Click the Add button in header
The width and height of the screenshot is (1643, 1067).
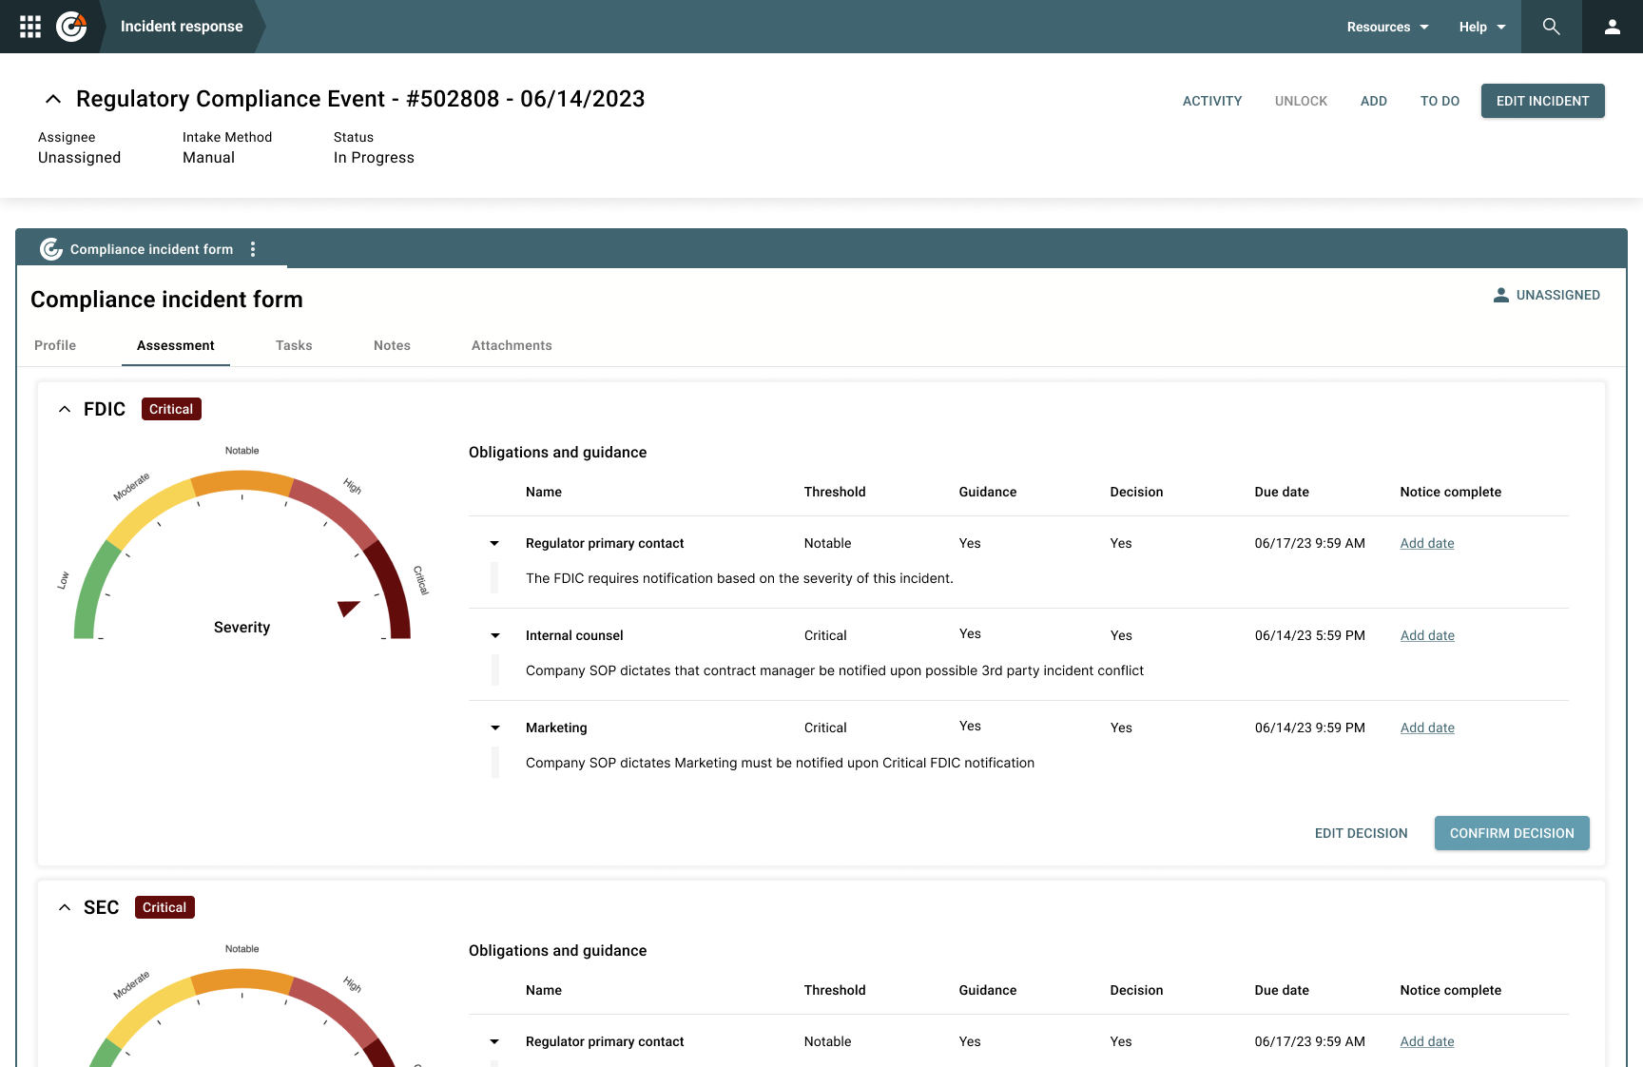pyautogui.click(x=1374, y=101)
